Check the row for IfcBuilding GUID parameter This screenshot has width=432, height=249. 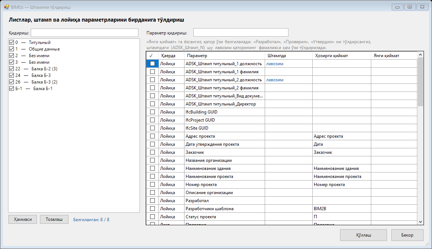(x=152, y=112)
